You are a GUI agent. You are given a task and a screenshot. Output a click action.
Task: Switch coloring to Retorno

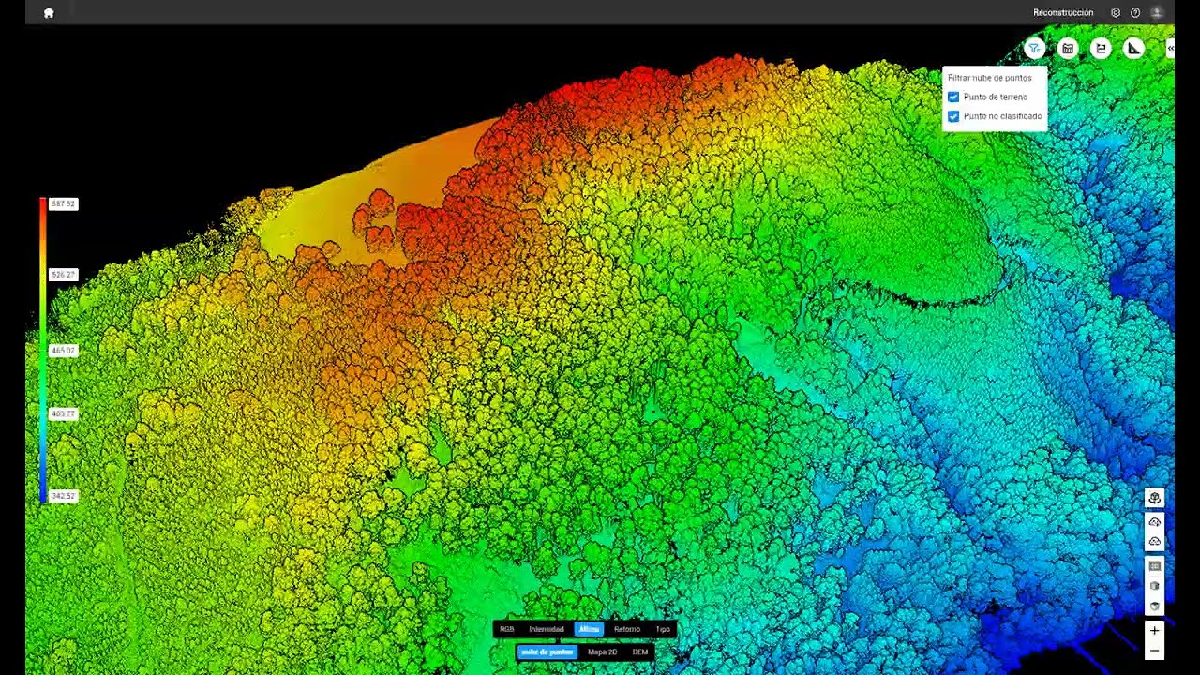(627, 629)
